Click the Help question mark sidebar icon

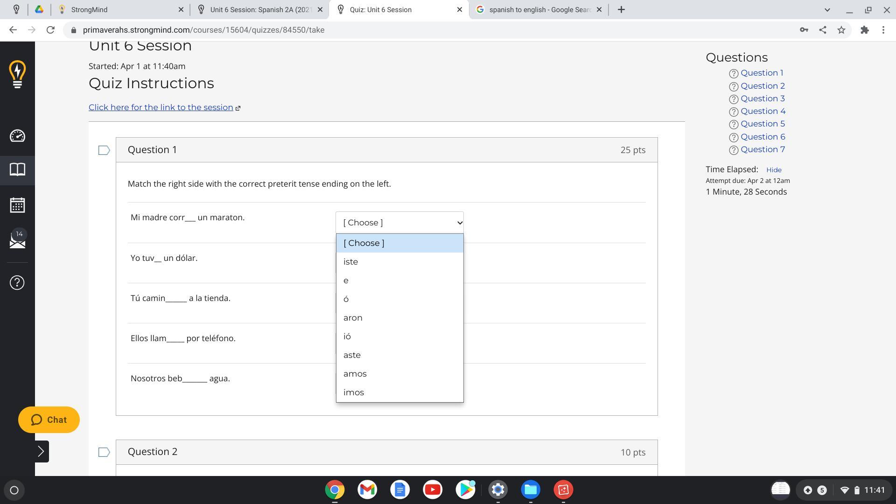tap(17, 283)
